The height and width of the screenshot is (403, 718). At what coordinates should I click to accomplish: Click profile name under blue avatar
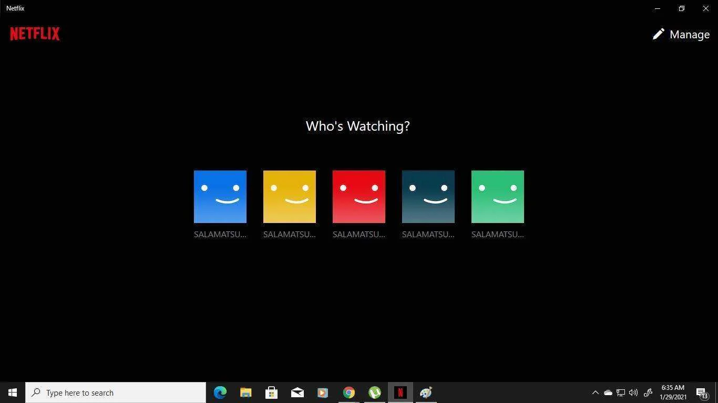tap(220, 235)
